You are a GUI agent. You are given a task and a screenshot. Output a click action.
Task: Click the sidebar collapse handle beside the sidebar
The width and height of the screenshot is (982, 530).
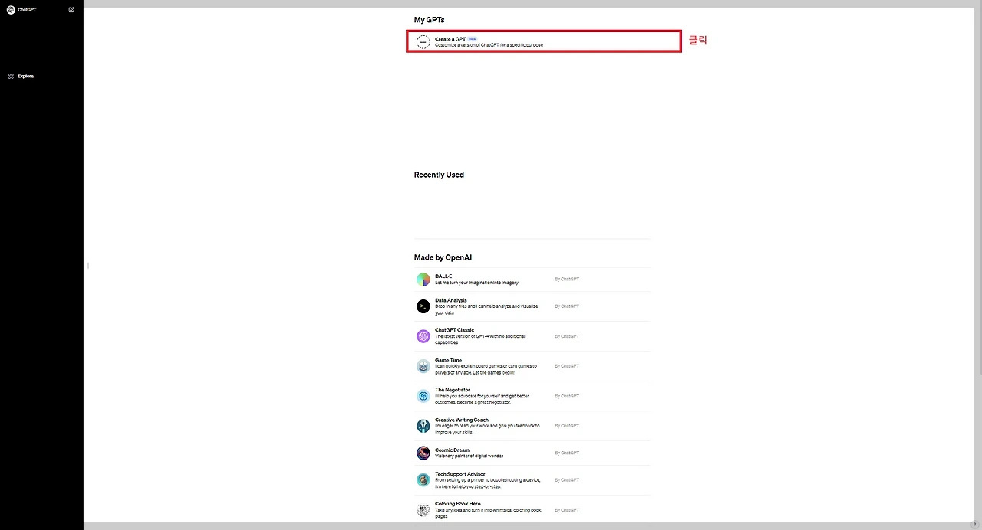pyautogui.click(x=88, y=266)
